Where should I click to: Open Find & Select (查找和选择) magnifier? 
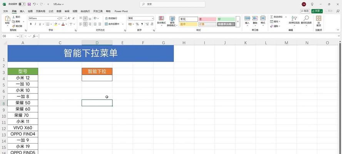pos(306,18)
